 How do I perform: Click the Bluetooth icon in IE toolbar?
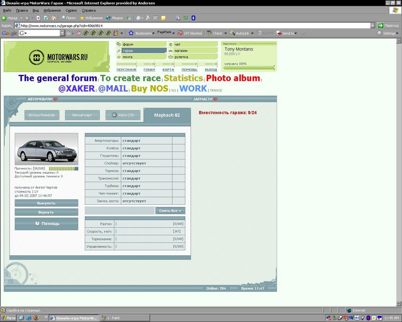(194, 18)
